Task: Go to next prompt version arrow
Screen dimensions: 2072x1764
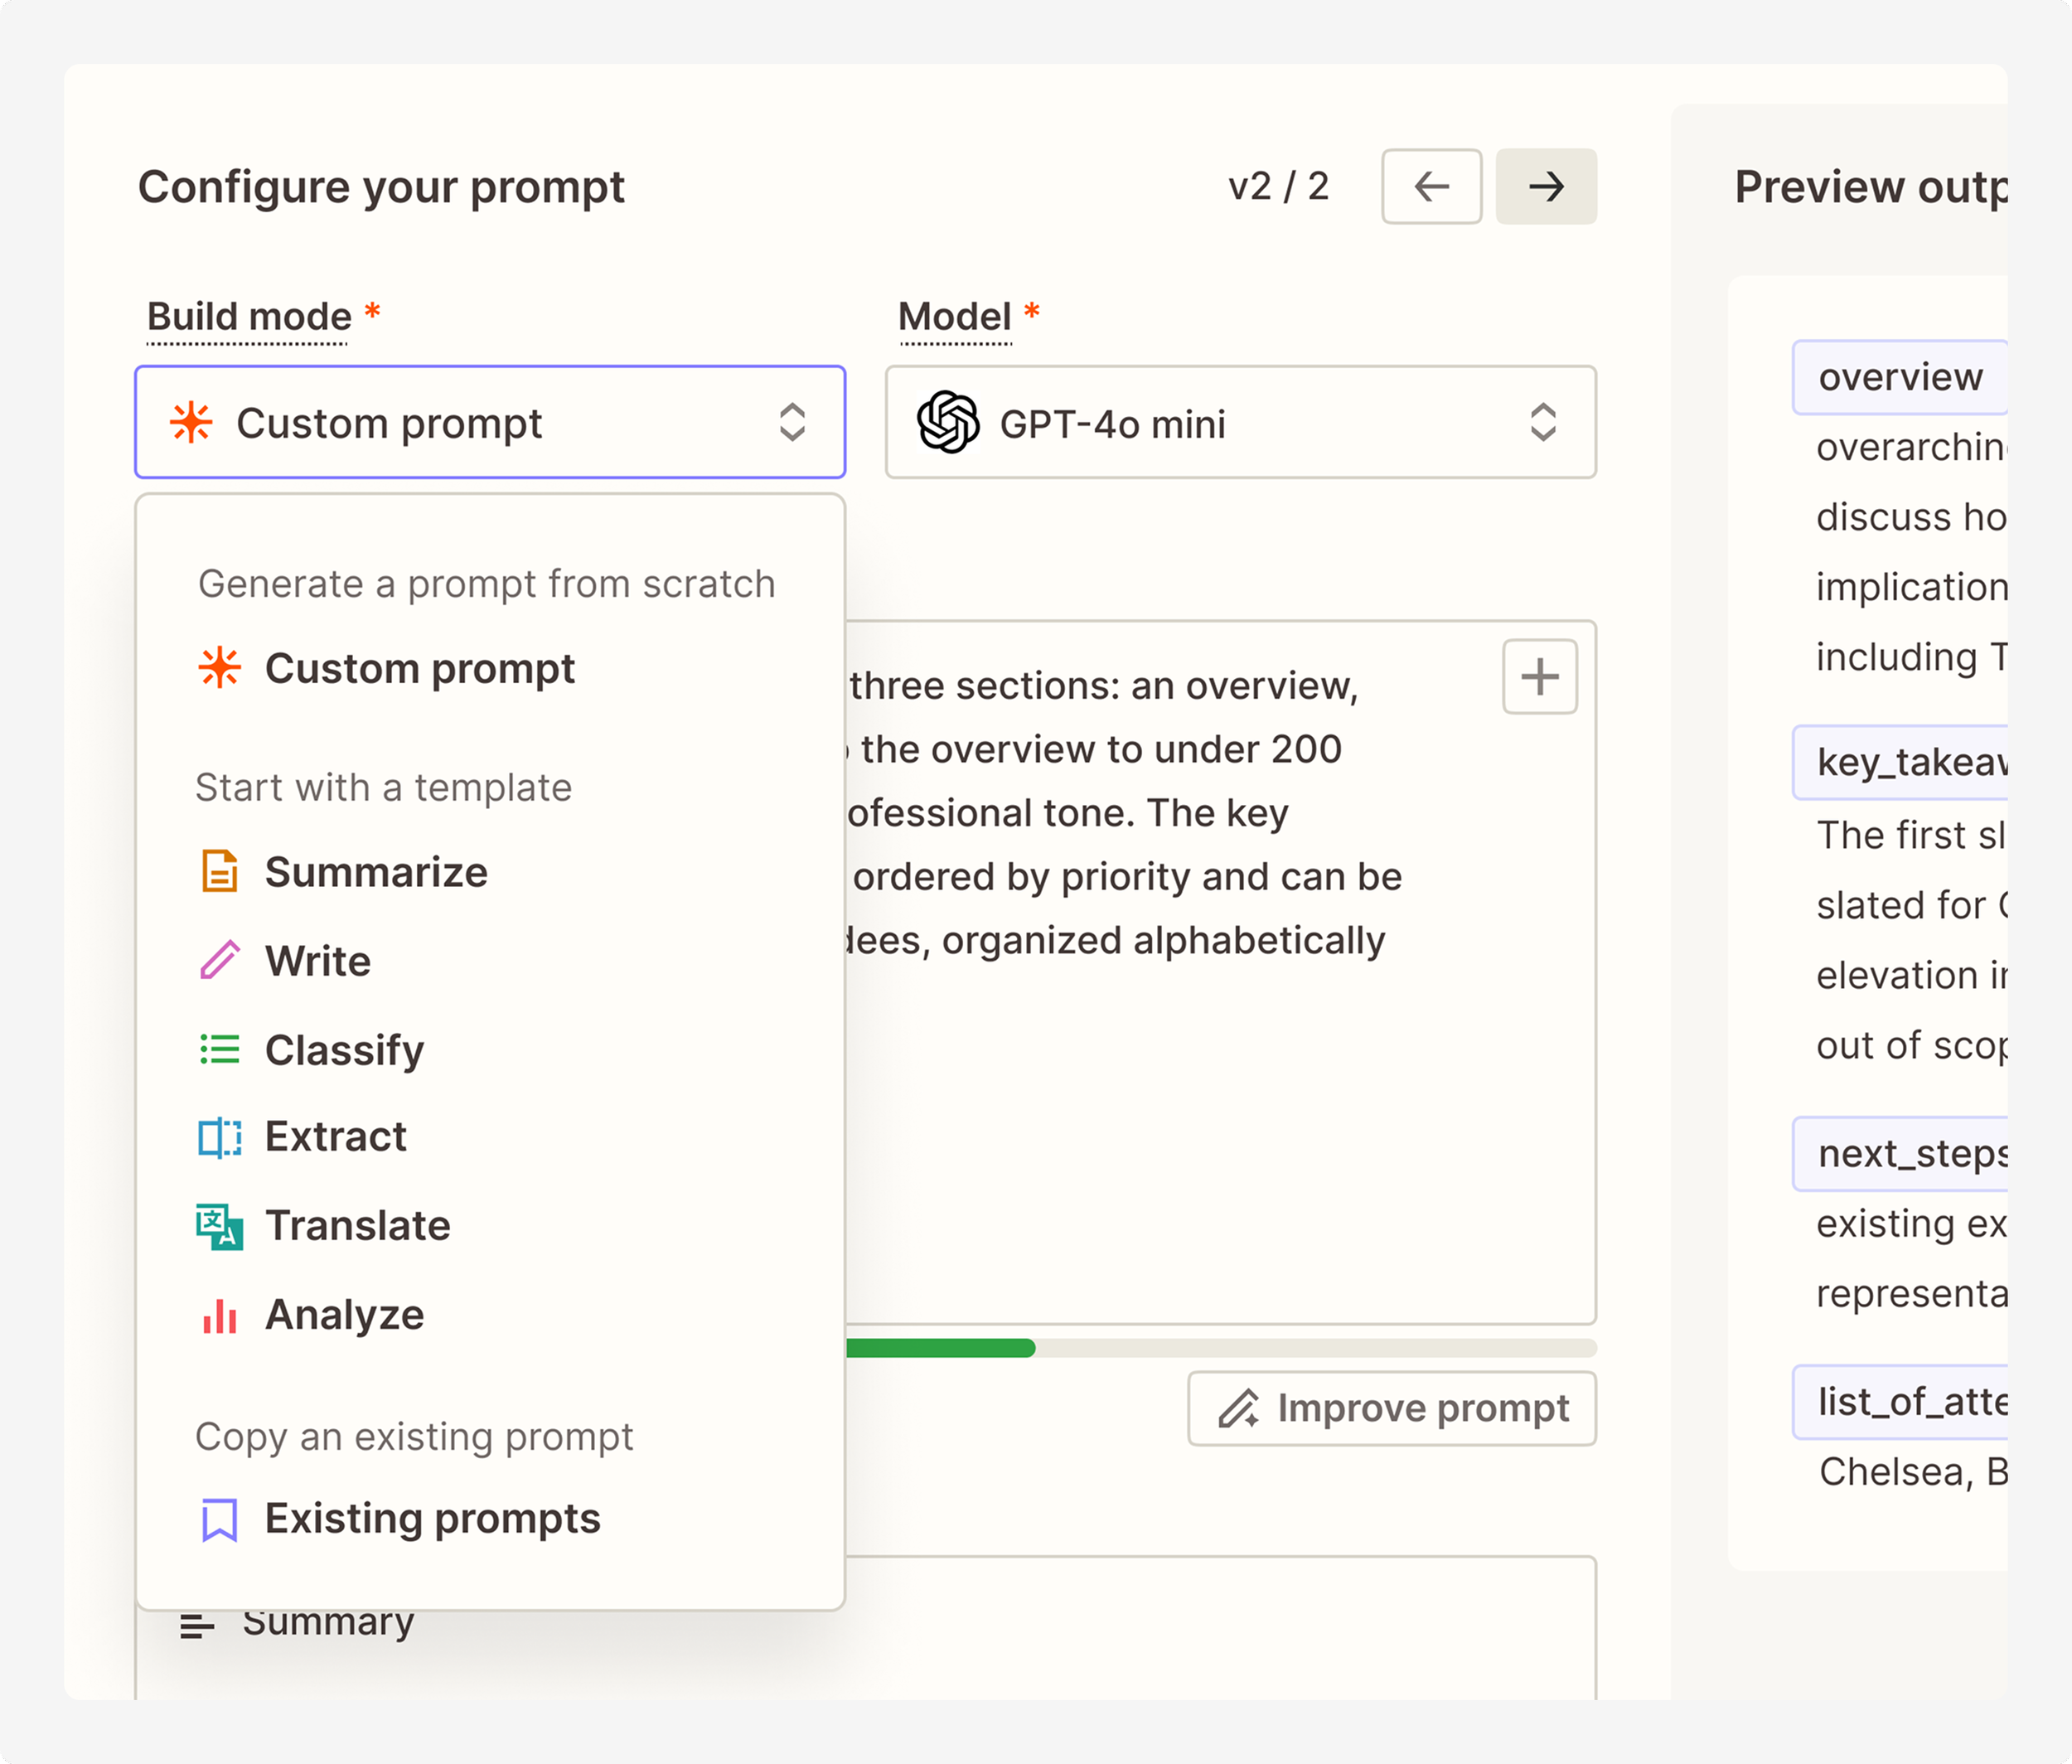Action: (x=1545, y=187)
